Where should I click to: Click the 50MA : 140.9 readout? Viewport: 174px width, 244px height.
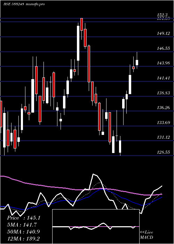(23, 231)
